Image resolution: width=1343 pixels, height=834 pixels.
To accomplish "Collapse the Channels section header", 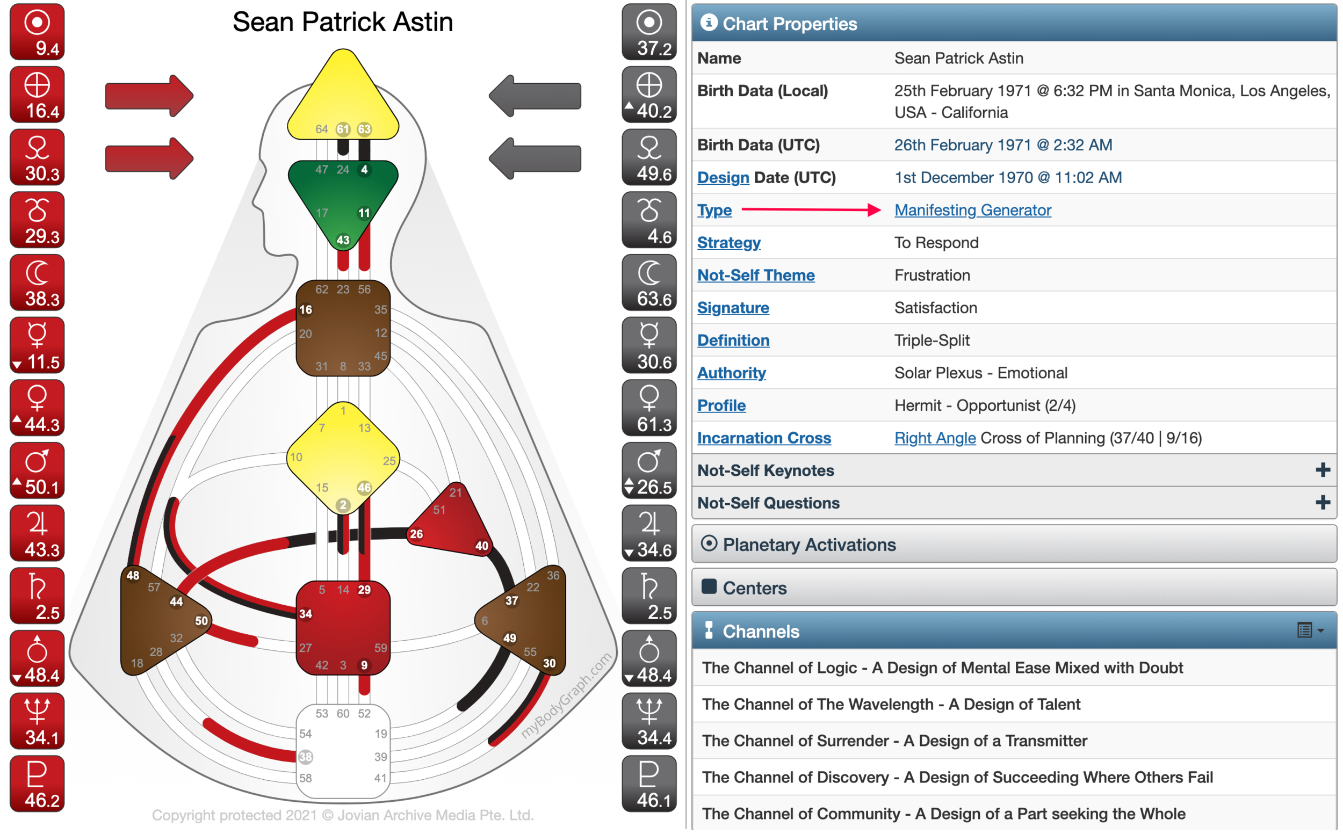I will click(x=1014, y=631).
